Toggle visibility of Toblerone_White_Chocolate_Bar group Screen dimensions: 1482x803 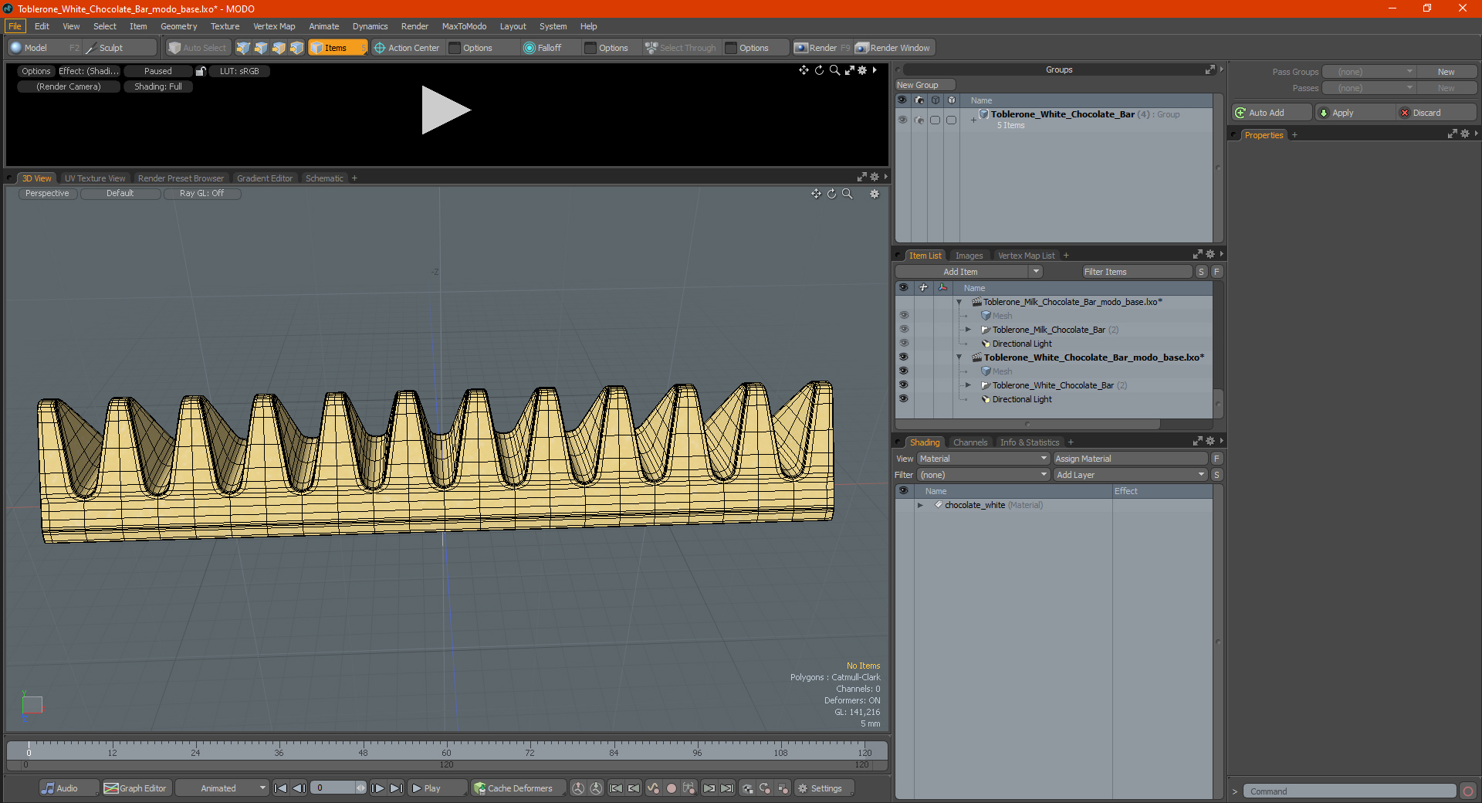coord(902,120)
